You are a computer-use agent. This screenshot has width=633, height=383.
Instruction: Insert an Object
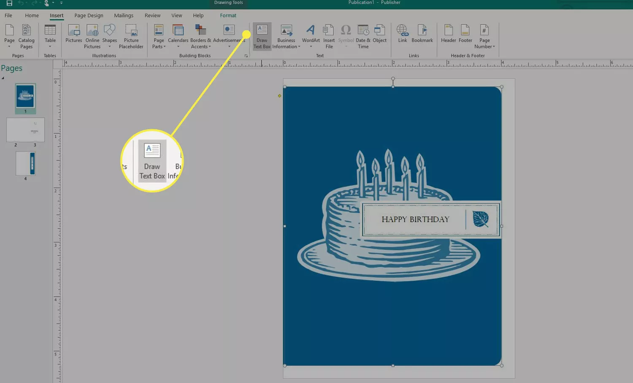[x=379, y=34]
